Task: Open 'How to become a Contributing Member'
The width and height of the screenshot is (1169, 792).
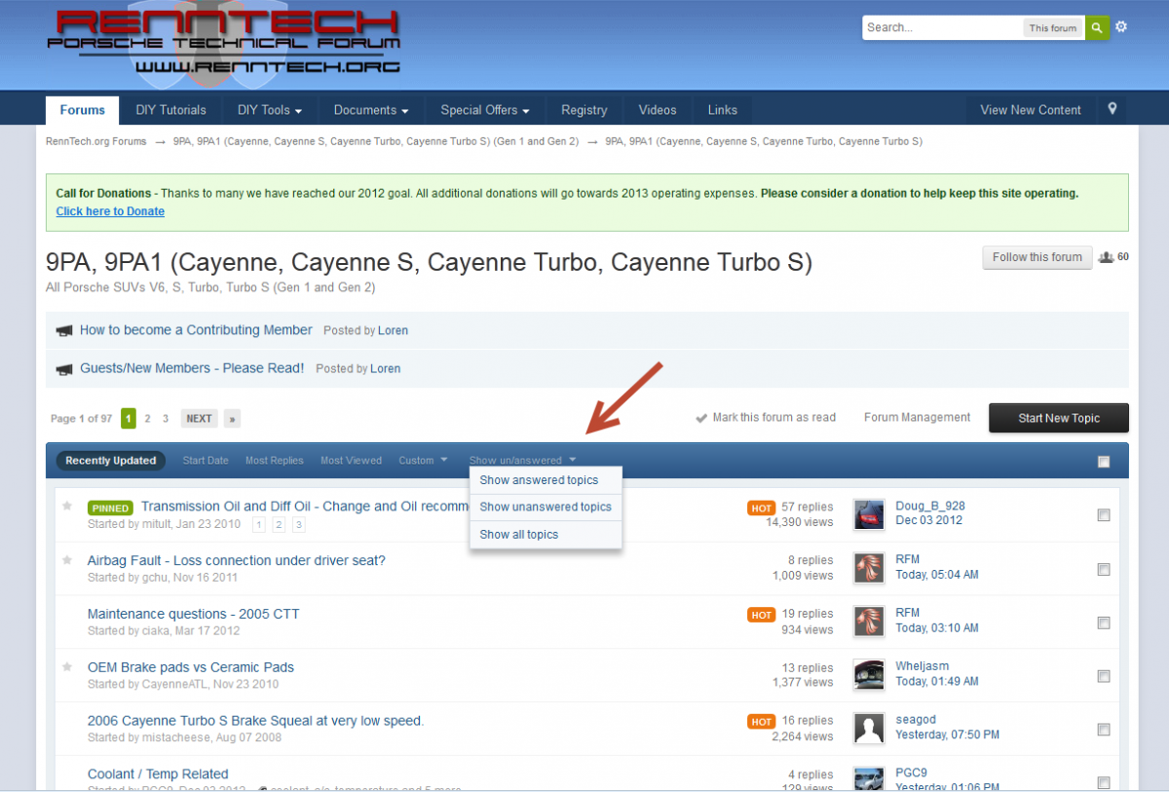Action: tap(196, 330)
